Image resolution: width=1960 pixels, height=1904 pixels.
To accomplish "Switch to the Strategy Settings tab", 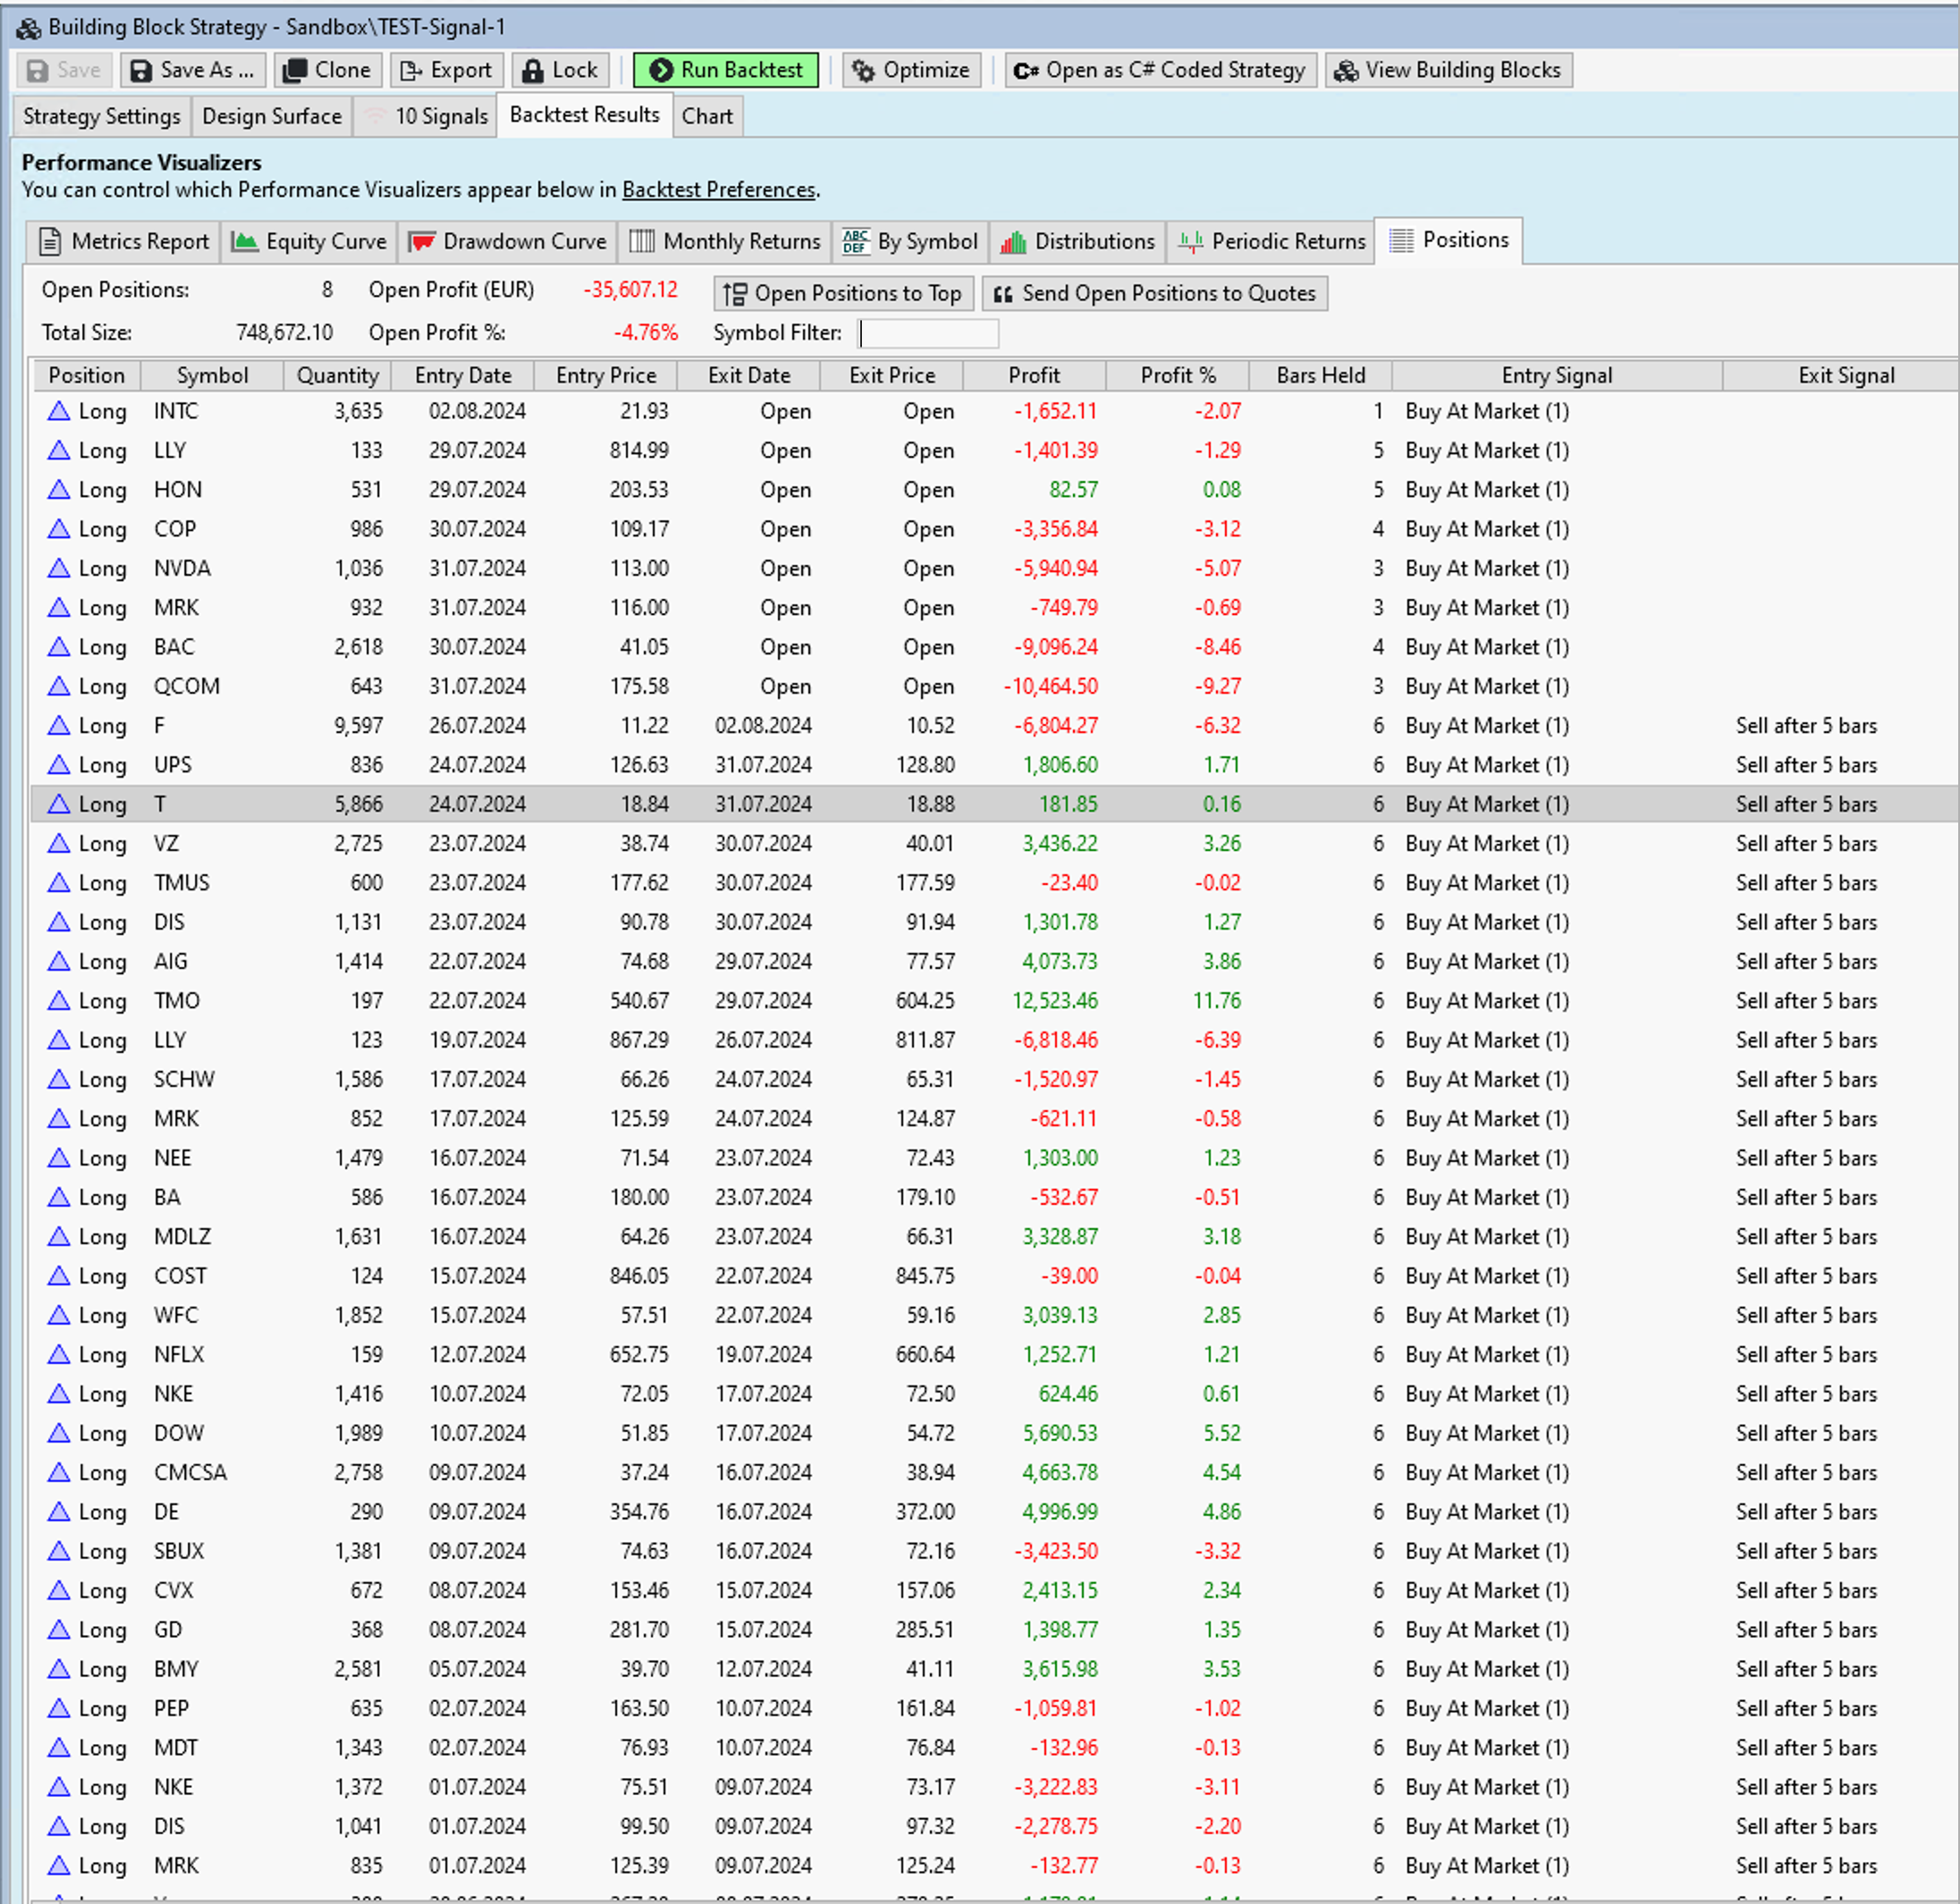I will point(101,116).
